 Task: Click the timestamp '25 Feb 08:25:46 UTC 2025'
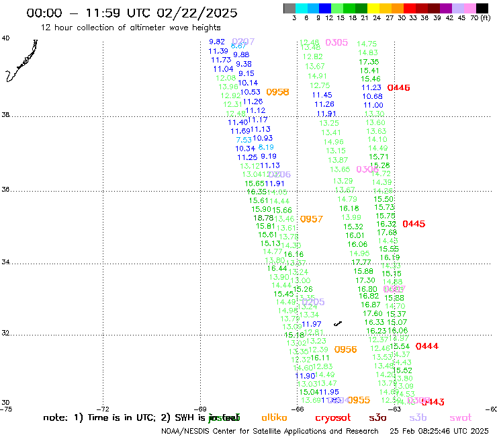point(439,431)
